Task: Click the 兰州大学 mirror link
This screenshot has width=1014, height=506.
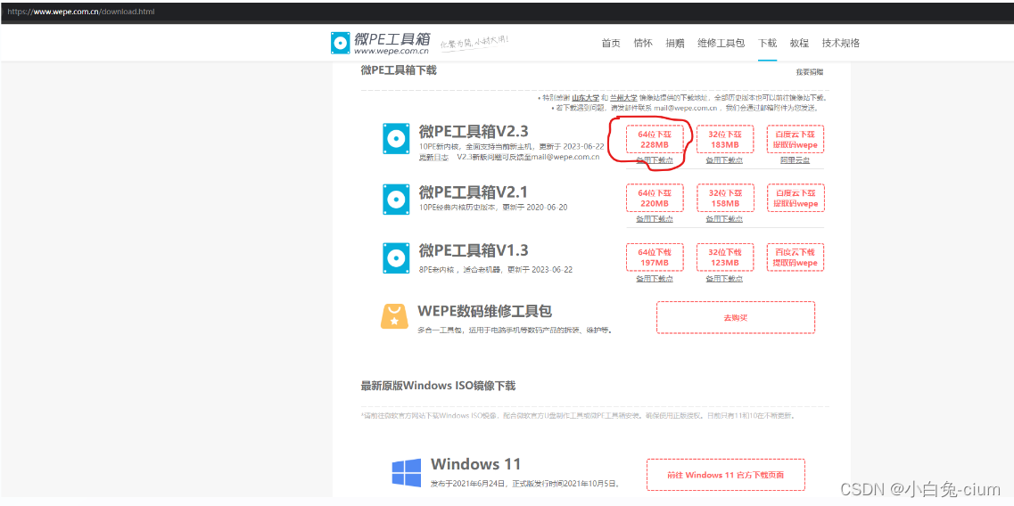Action: (x=623, y=98)
